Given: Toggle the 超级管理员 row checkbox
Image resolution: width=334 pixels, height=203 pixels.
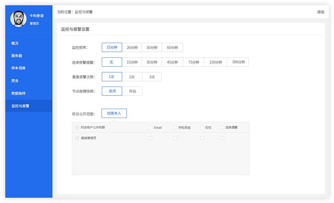Looking at the screenshot, I should (77, 138).
